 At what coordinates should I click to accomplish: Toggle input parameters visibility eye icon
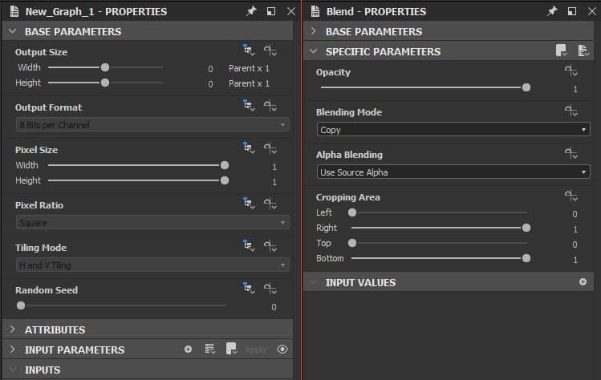coord(282,350)
